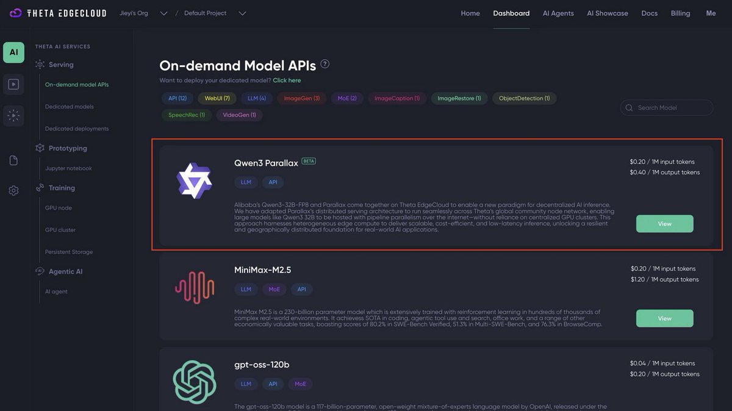Image resolution: width=732 pixels, height=411 pixels.
Task: Open the AI Showcase nav item
Action: pyautogui.click(x=608, y=13)
